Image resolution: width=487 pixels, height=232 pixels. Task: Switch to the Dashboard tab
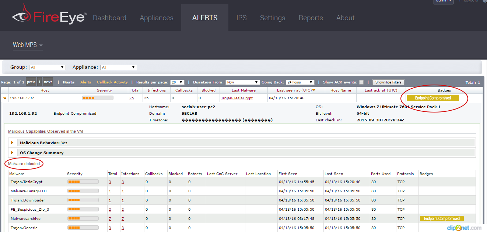pos(109,18)
